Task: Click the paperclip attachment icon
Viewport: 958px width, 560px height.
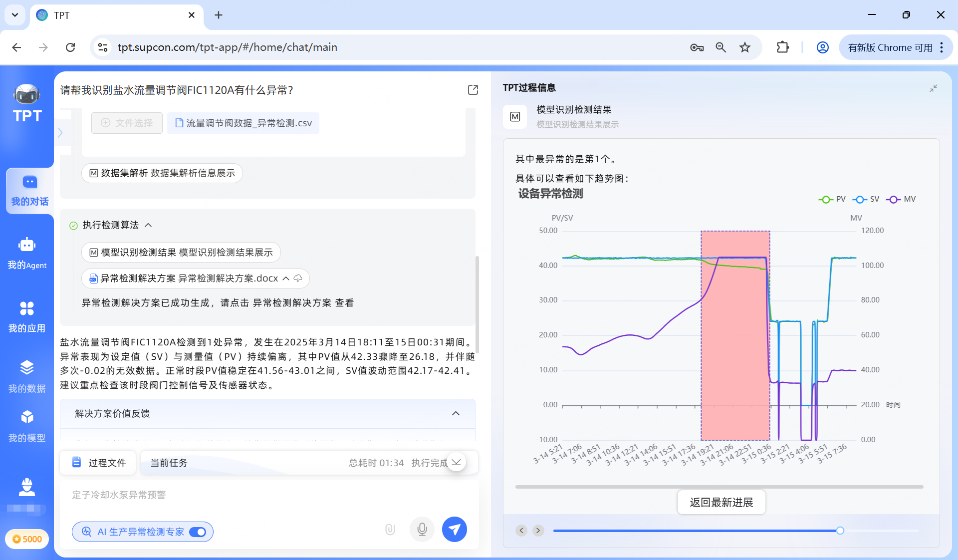Action: pyautogui.click(x=390, y=530)
